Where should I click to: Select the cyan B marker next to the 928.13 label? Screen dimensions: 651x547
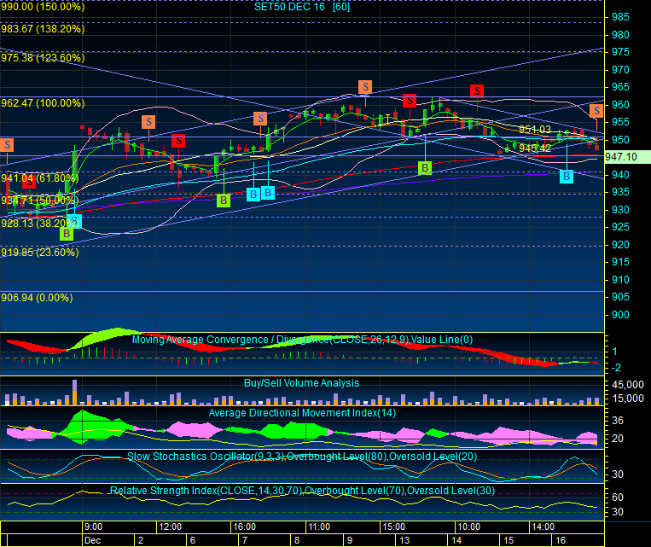76,221
